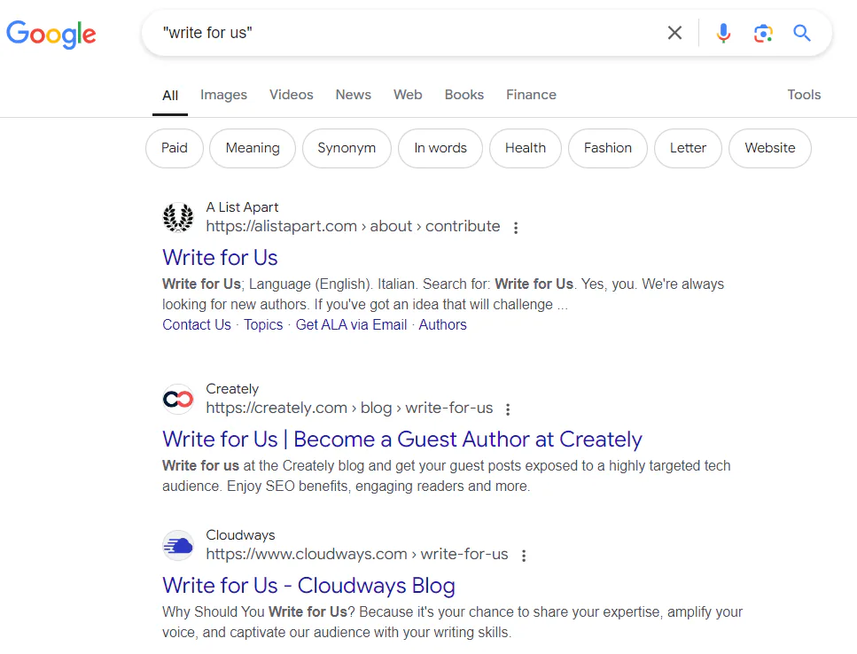
Task: Click the 'Cloudways' site name text
Action: (x=240, y=535)
